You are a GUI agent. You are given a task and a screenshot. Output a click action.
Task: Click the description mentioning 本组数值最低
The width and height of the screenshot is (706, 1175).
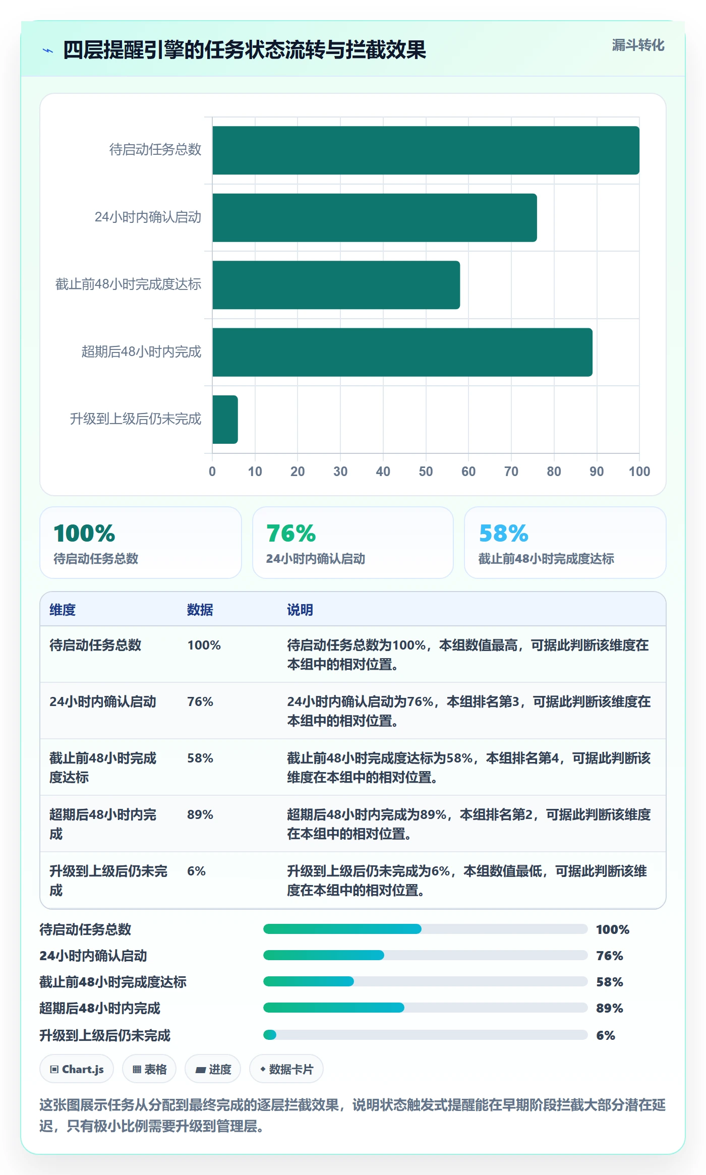click(467, 880)
